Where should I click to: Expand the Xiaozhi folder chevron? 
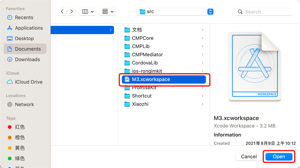tap(202, 104)
